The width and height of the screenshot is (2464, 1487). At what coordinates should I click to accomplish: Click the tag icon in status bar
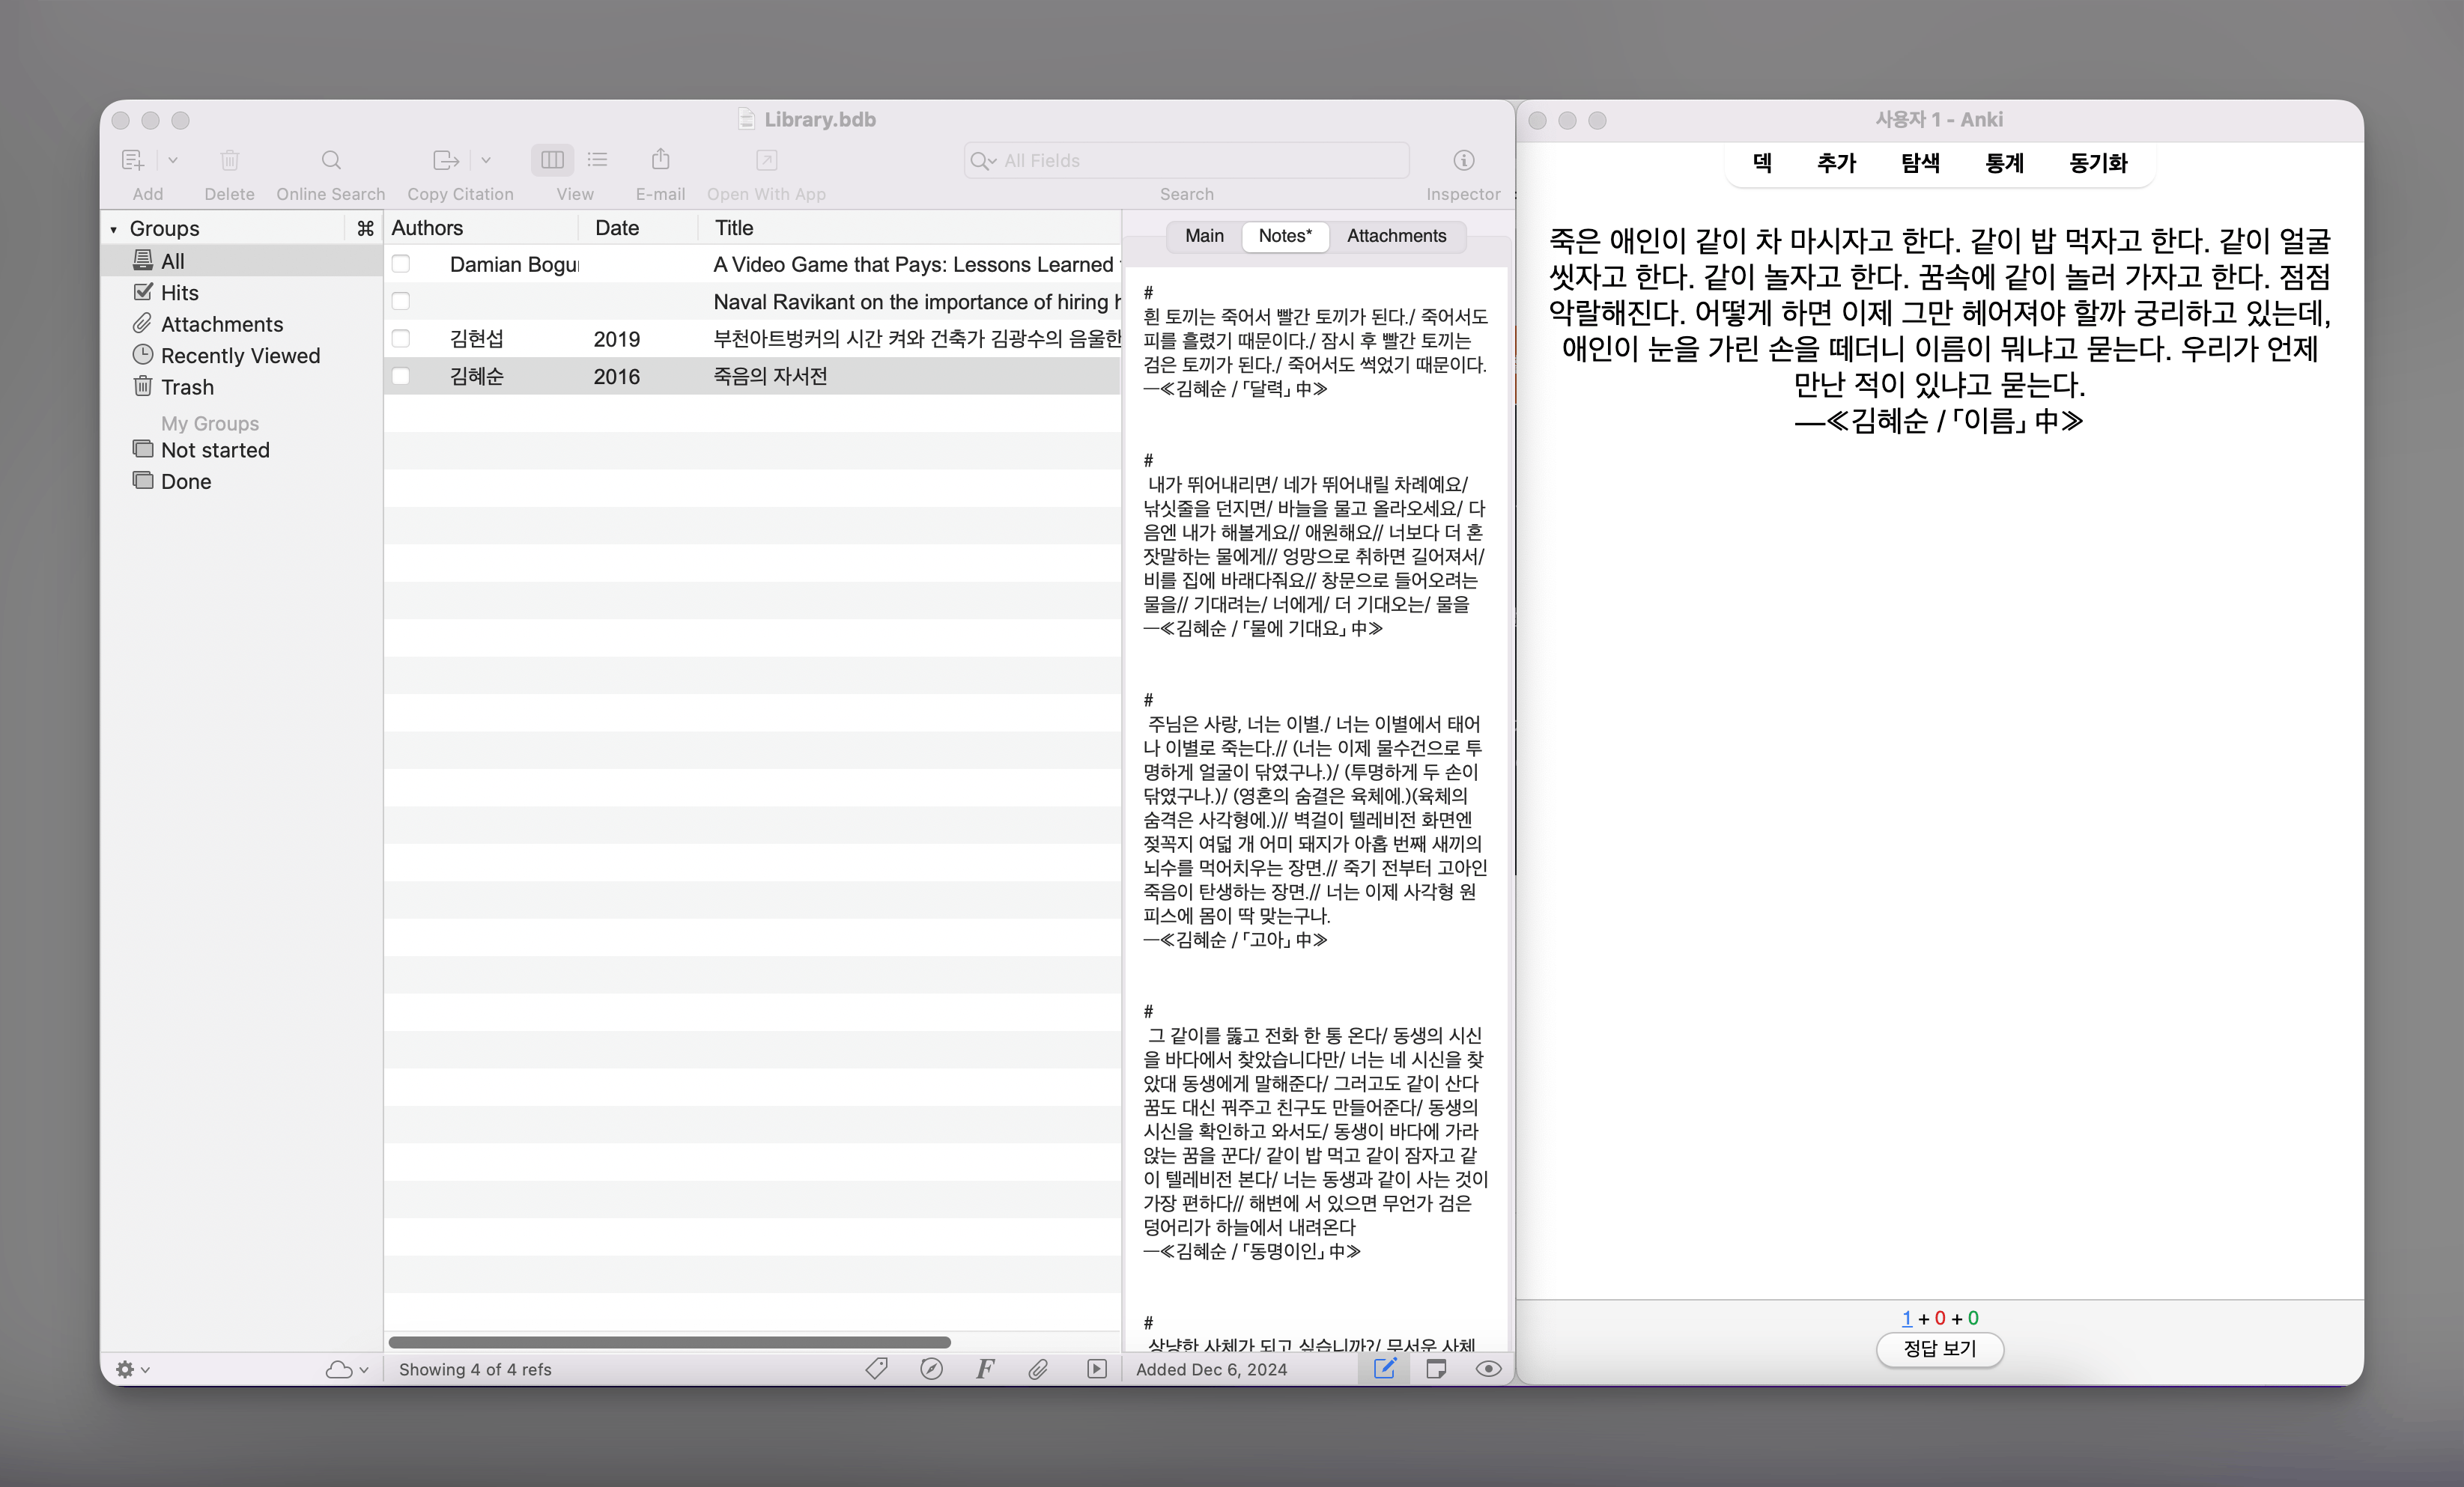pyautogui.click(x=876, y=1369)
